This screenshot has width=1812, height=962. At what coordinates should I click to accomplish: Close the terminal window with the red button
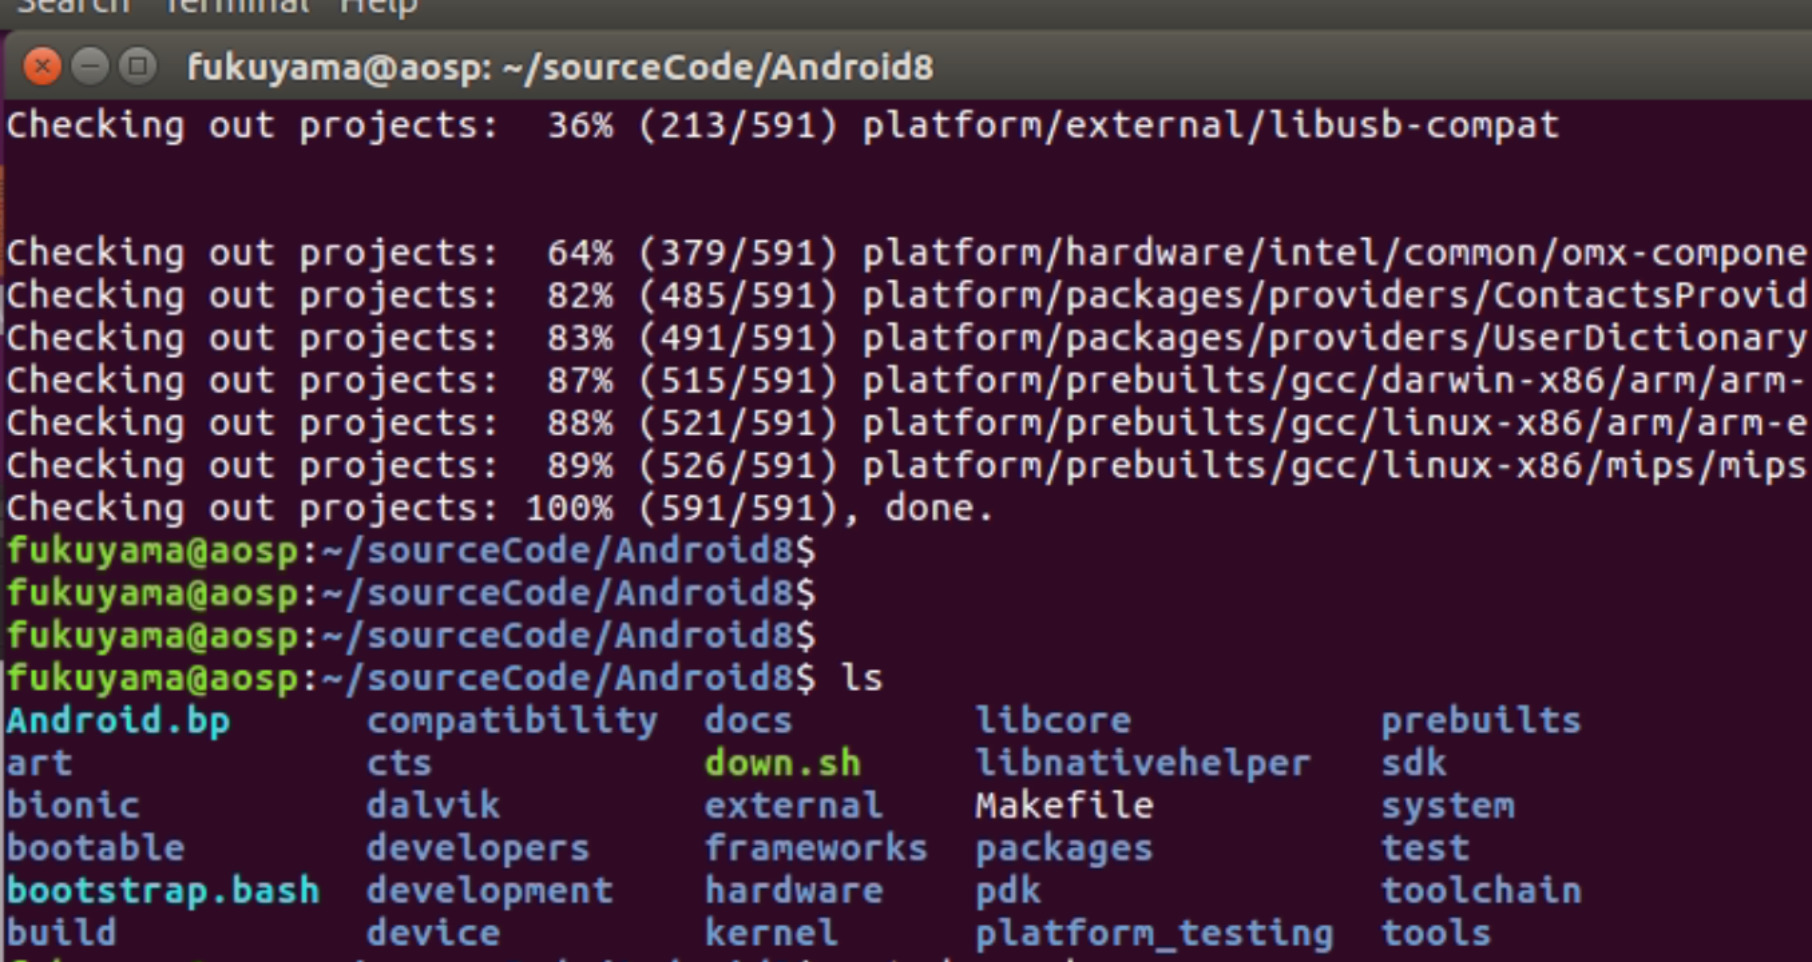(42, 67)
